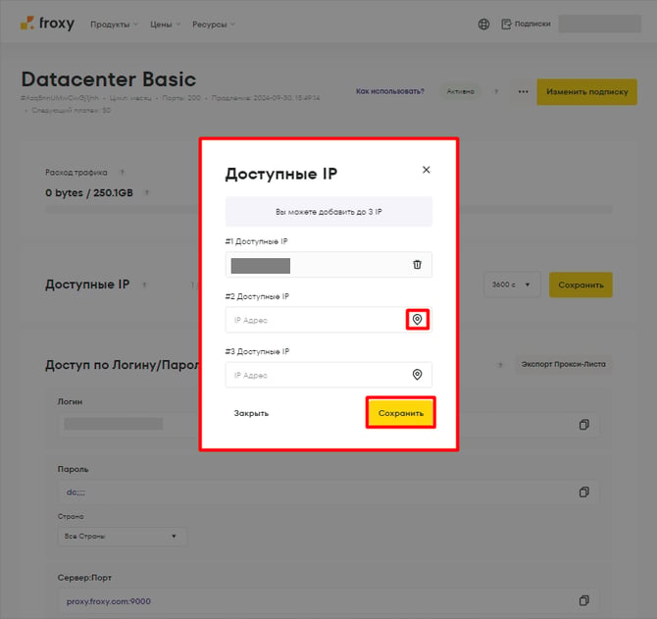Click help icon beside background Доступные IP heading
657x619 pixels.
[x=144, y=284]
